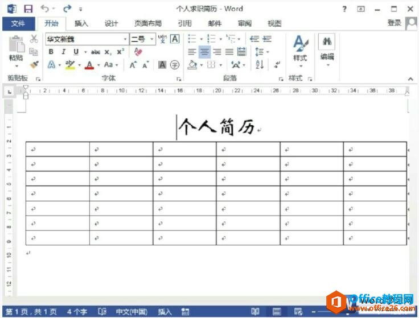Justify the paragraph text
Image resolution: width=419 pixels, height=318 pixels.
pyautogui.click(x=229, y=52)
